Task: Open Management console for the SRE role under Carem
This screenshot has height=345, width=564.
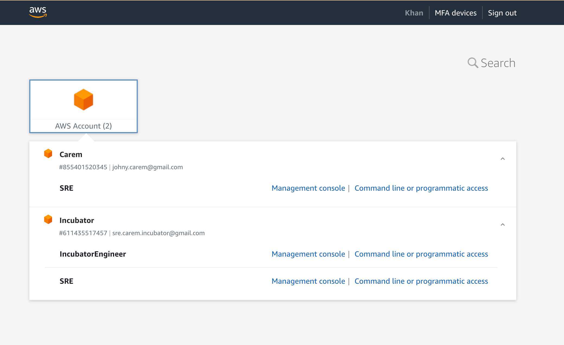Action: pos(308,188)
